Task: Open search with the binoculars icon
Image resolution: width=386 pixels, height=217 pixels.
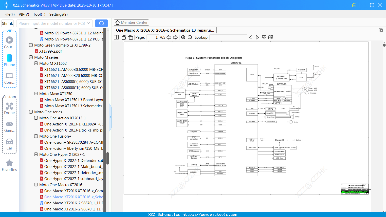Action: click(270, 37)
